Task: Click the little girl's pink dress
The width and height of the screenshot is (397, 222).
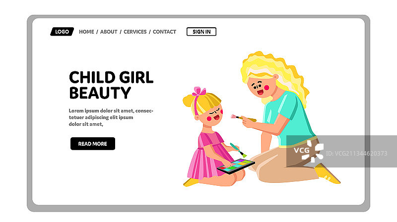Action: tap(207, 158)
